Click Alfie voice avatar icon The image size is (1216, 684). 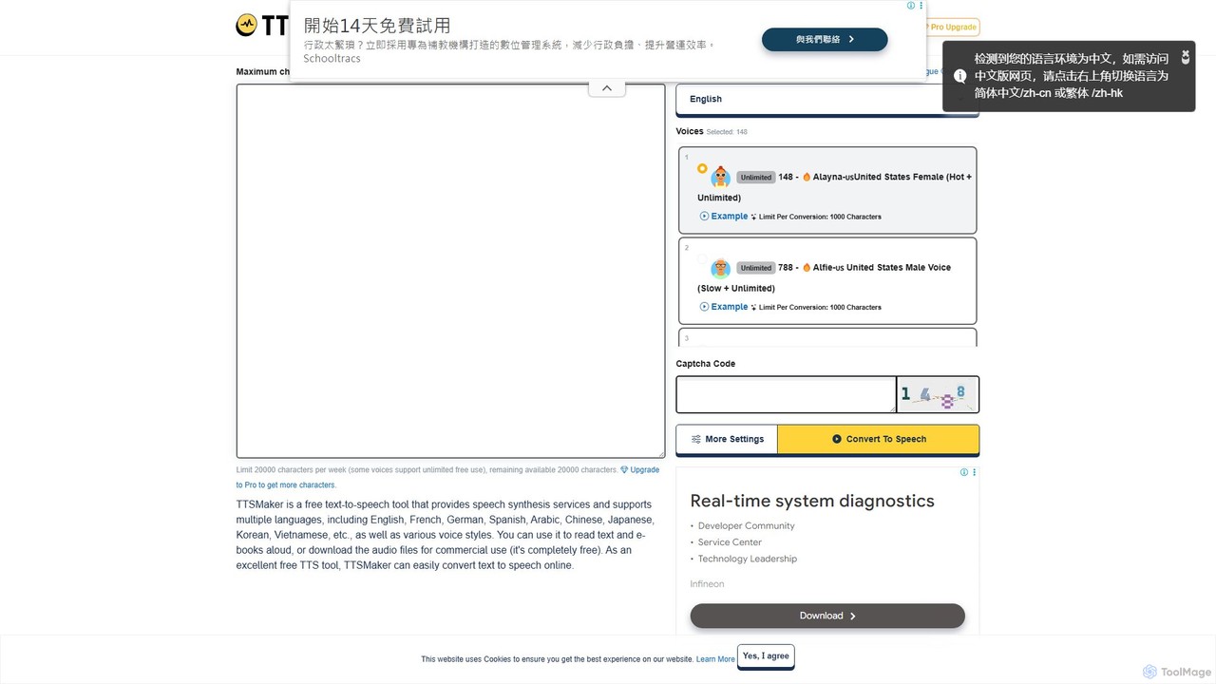(x=720, y=268)
